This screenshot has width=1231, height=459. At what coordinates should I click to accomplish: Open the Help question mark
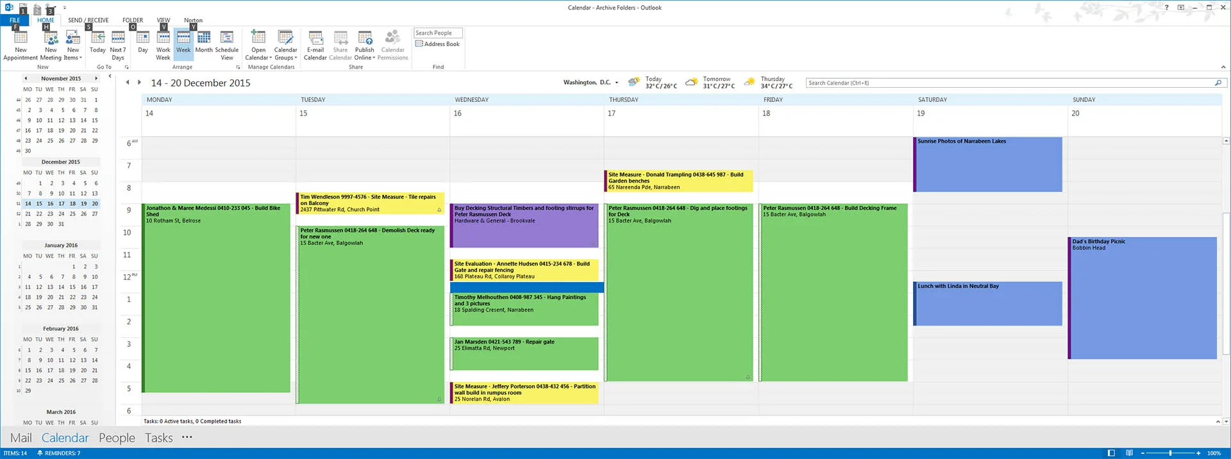1166,8
